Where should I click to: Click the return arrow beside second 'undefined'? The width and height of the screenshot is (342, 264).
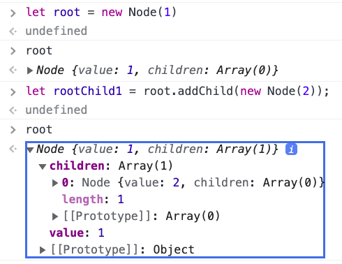(13, 110)
